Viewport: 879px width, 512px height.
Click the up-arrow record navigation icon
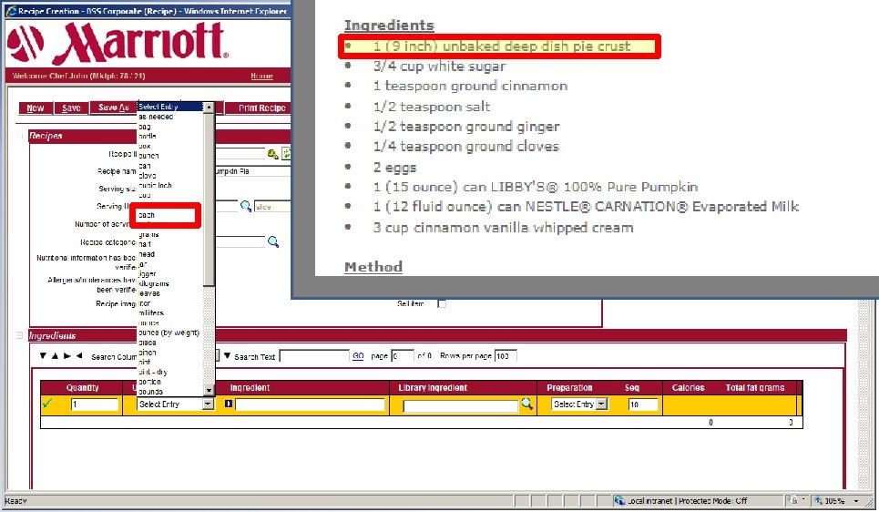(x=55, y=355)
